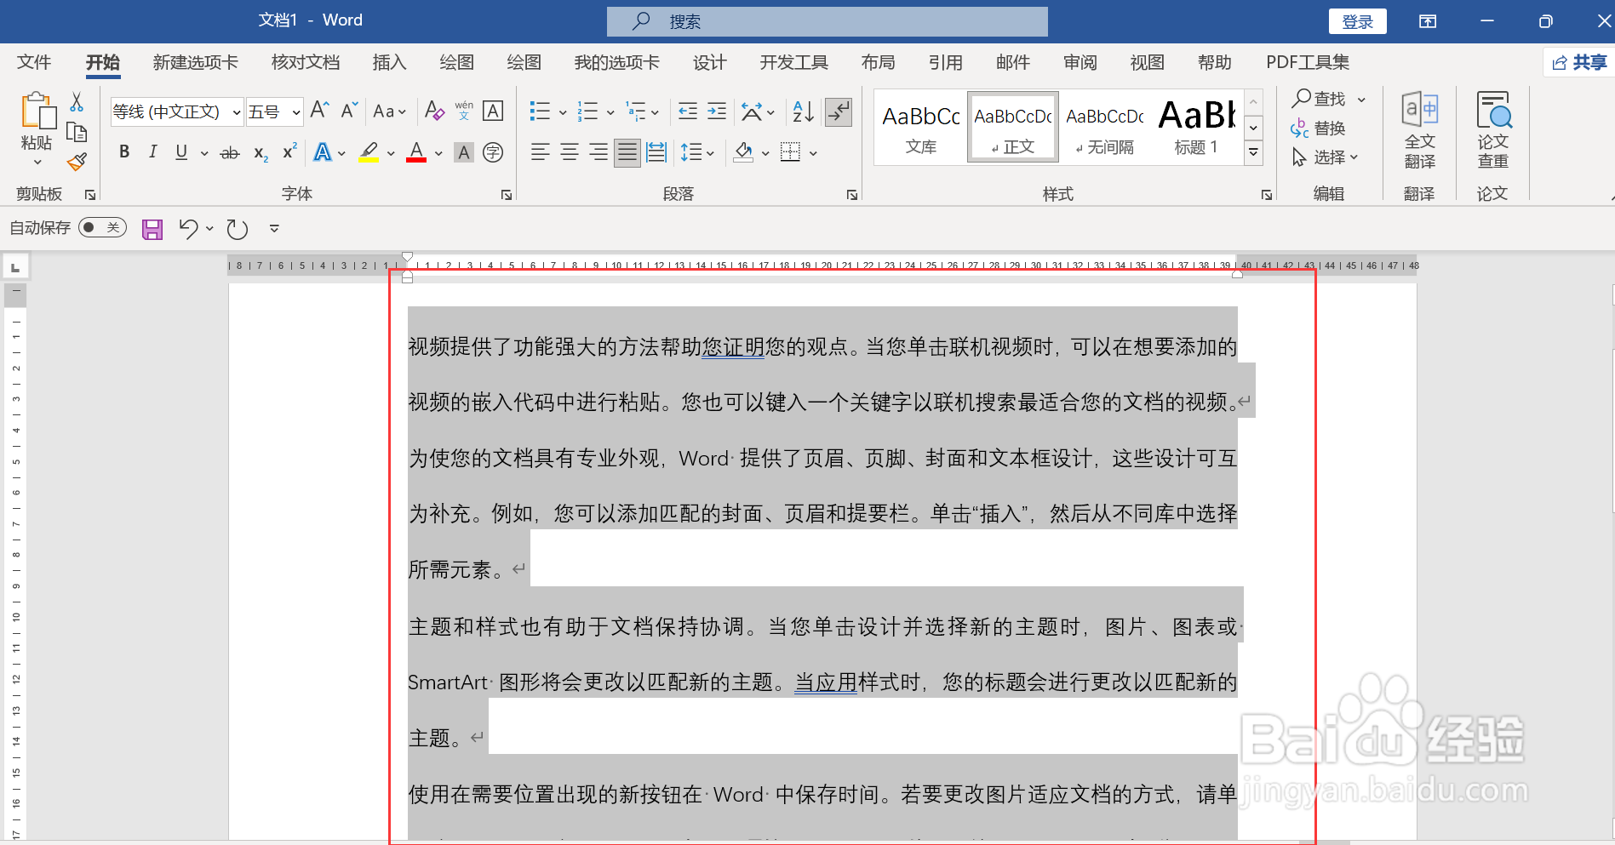Toggle character shading button
The width and height of the screenshot is (1615, 845).
coord(464,152)
